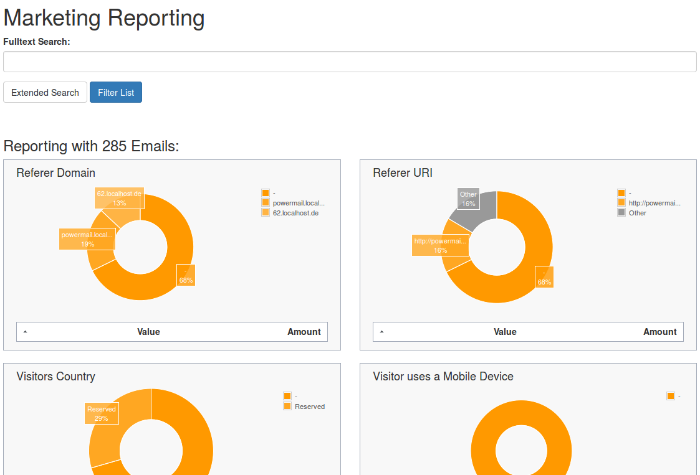This screenshot has width=700, height=475.
Task: Click the "-" legend swatch in Referer URI
Action: [621, 192]
